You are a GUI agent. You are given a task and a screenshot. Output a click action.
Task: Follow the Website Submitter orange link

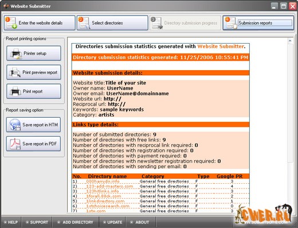click(x=221, y=47)
